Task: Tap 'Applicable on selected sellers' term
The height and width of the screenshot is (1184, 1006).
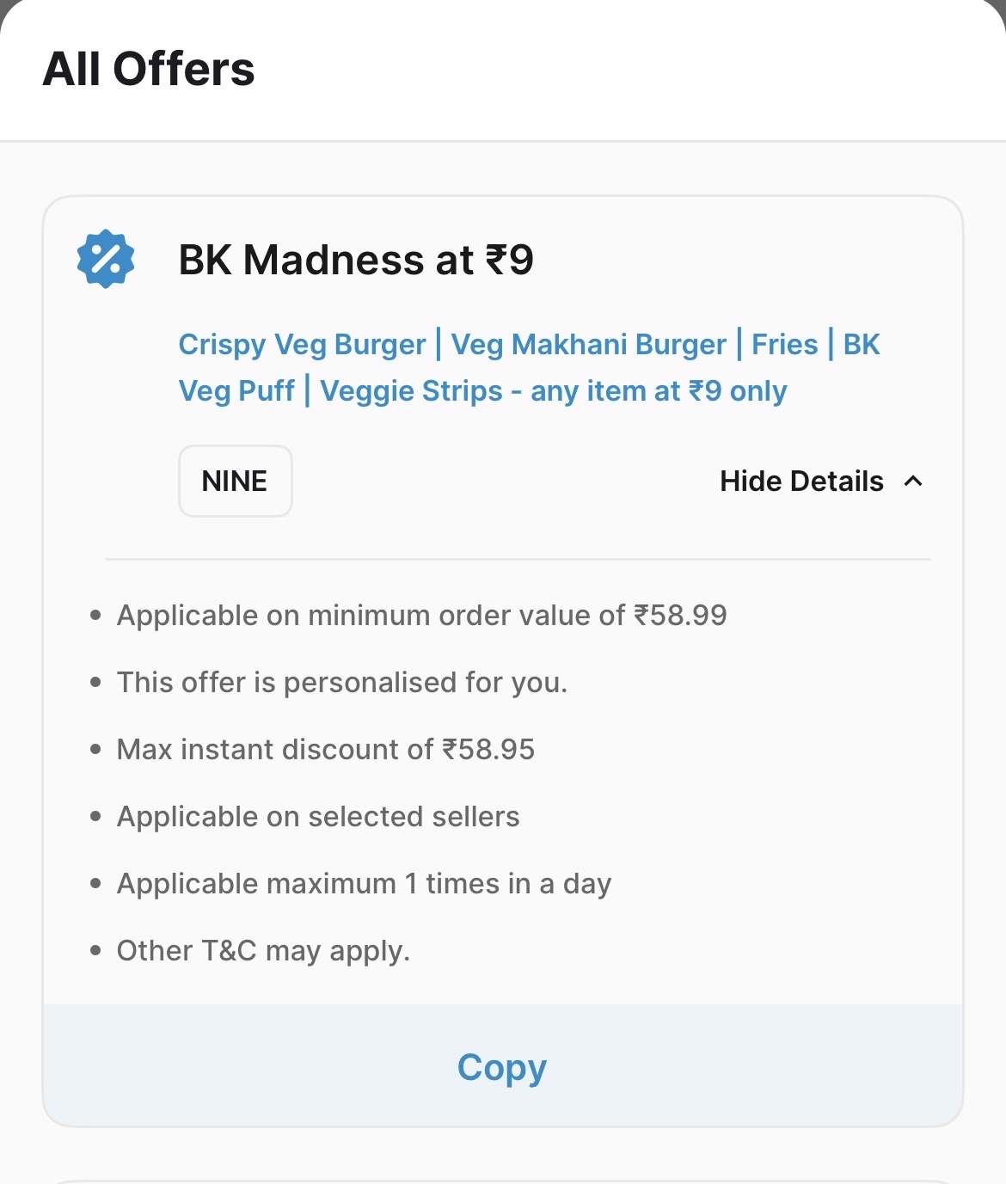Action: coord(318,817)
